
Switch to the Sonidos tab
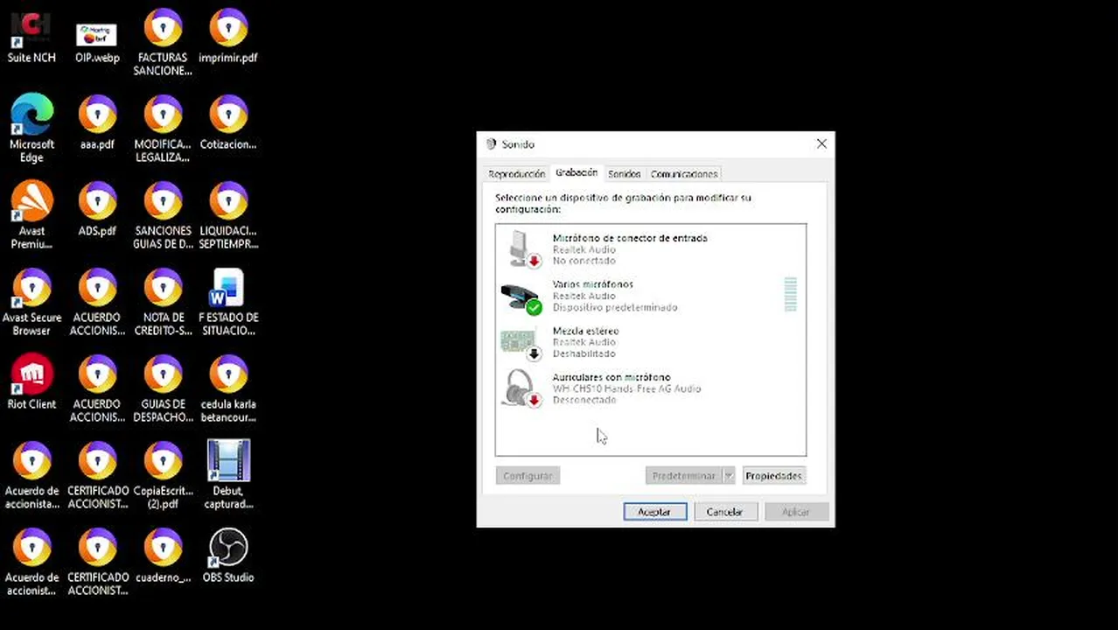624,174
